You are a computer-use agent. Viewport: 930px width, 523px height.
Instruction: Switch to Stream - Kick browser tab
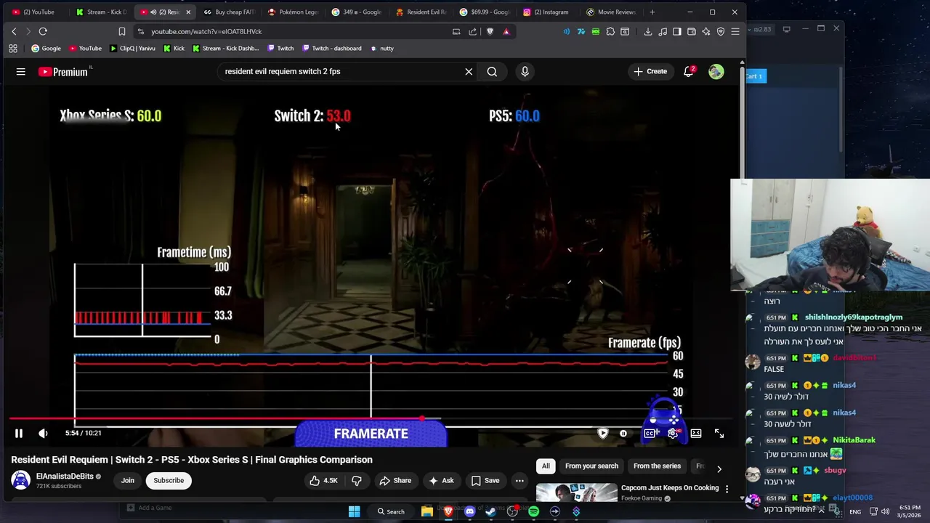tap(100, 12)
